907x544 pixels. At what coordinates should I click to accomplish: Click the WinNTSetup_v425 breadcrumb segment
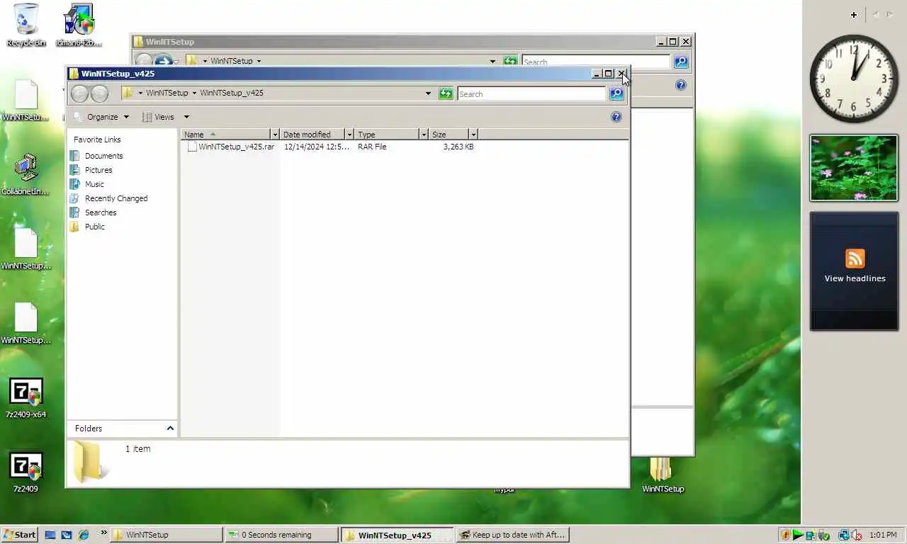pyautogui.click(x=232, y=93)
